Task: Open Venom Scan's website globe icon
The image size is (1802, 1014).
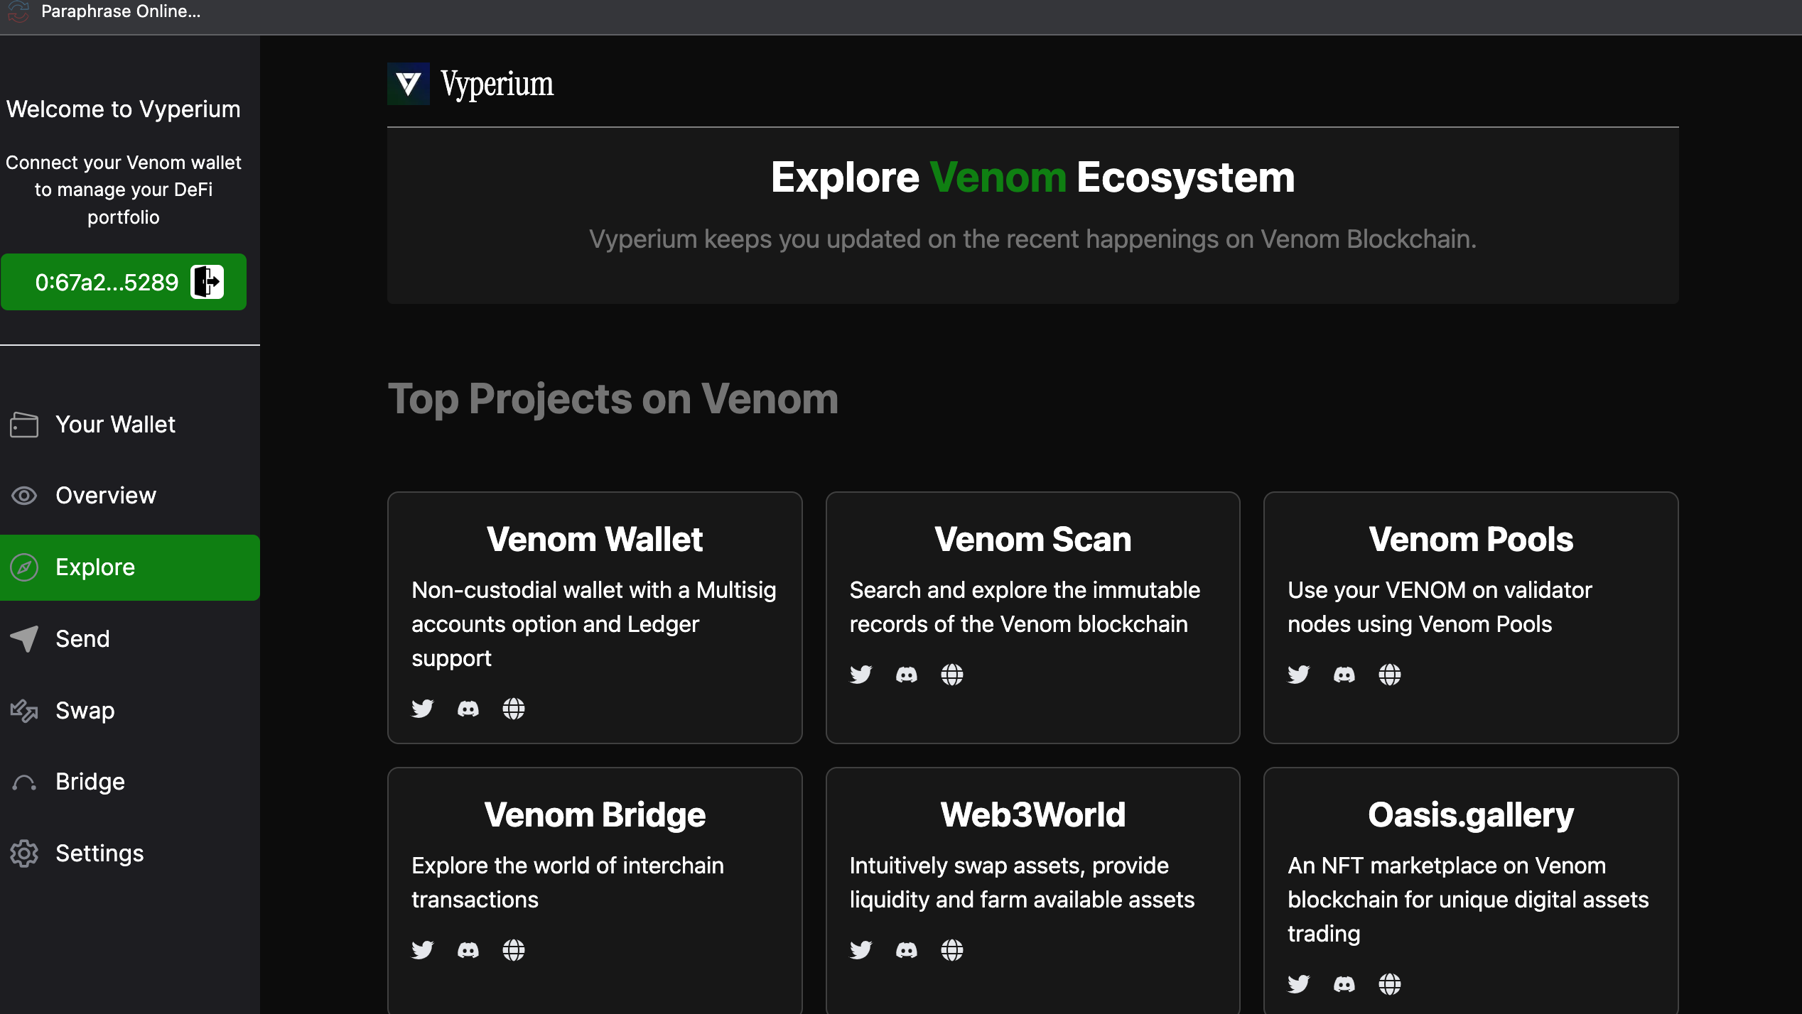Action: pyautogui.click(x=952, y=674)
